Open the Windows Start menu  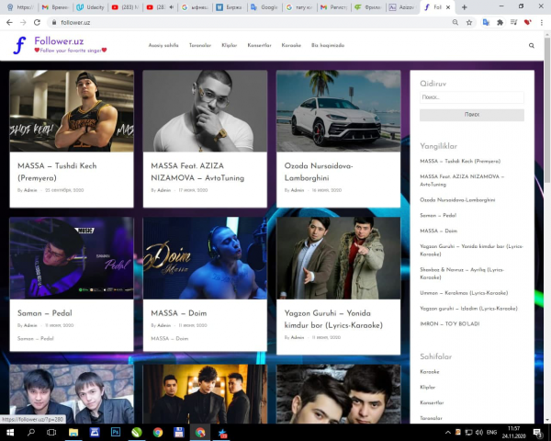(10, 432)
